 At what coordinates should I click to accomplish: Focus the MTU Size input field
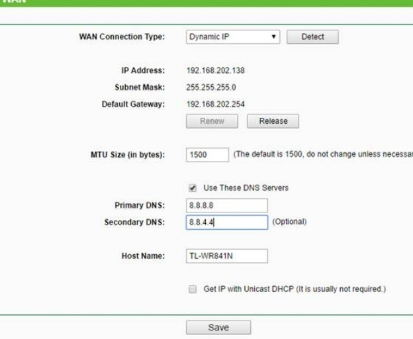click(207, 155)
